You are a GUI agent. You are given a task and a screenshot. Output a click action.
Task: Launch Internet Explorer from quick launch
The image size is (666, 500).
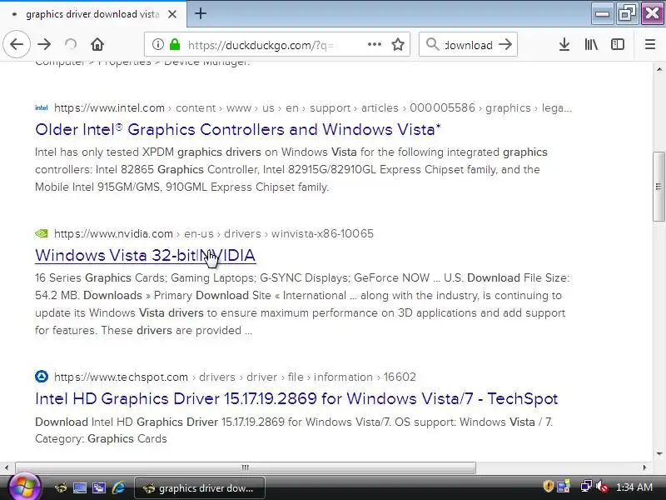118,488
